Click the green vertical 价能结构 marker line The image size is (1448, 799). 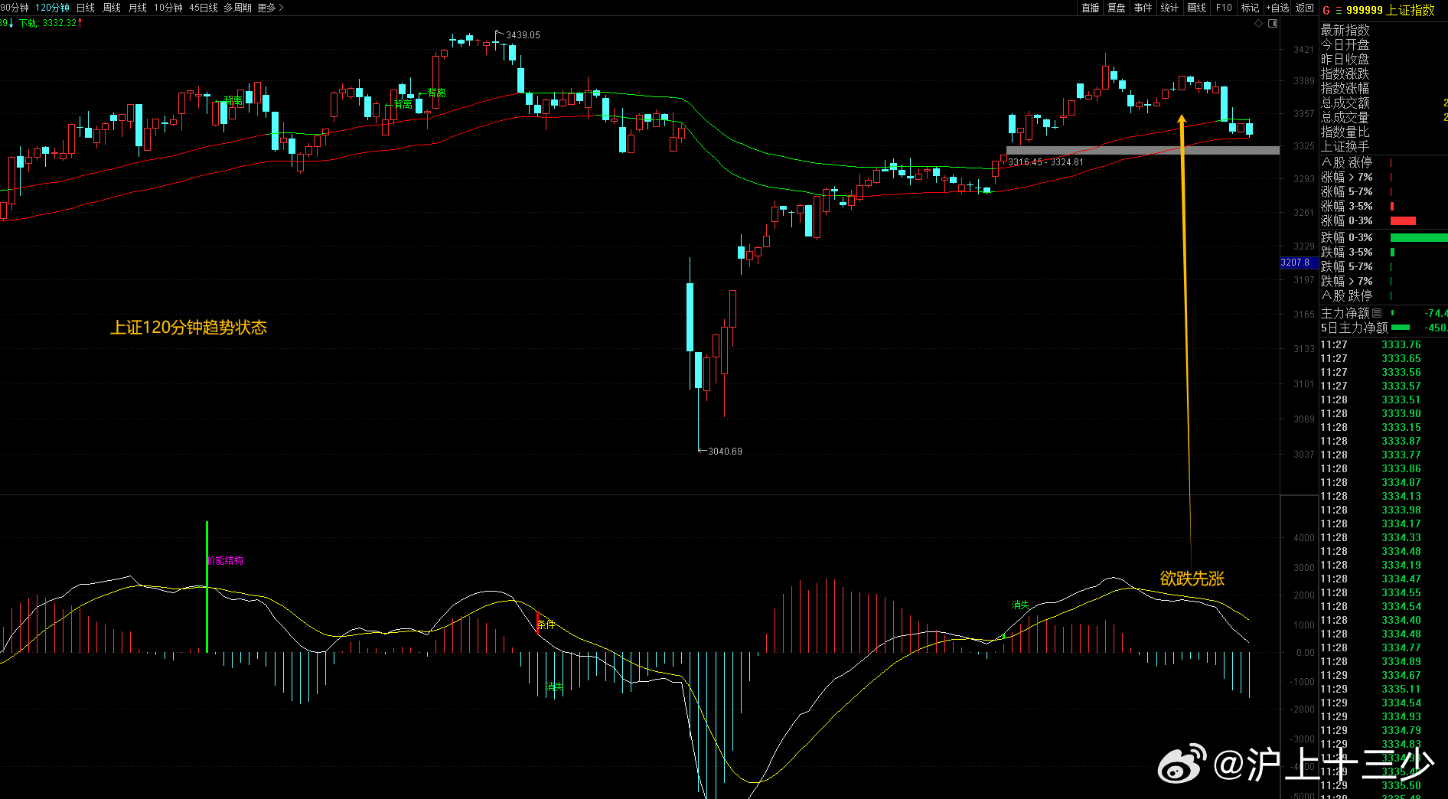click(207, 586)
